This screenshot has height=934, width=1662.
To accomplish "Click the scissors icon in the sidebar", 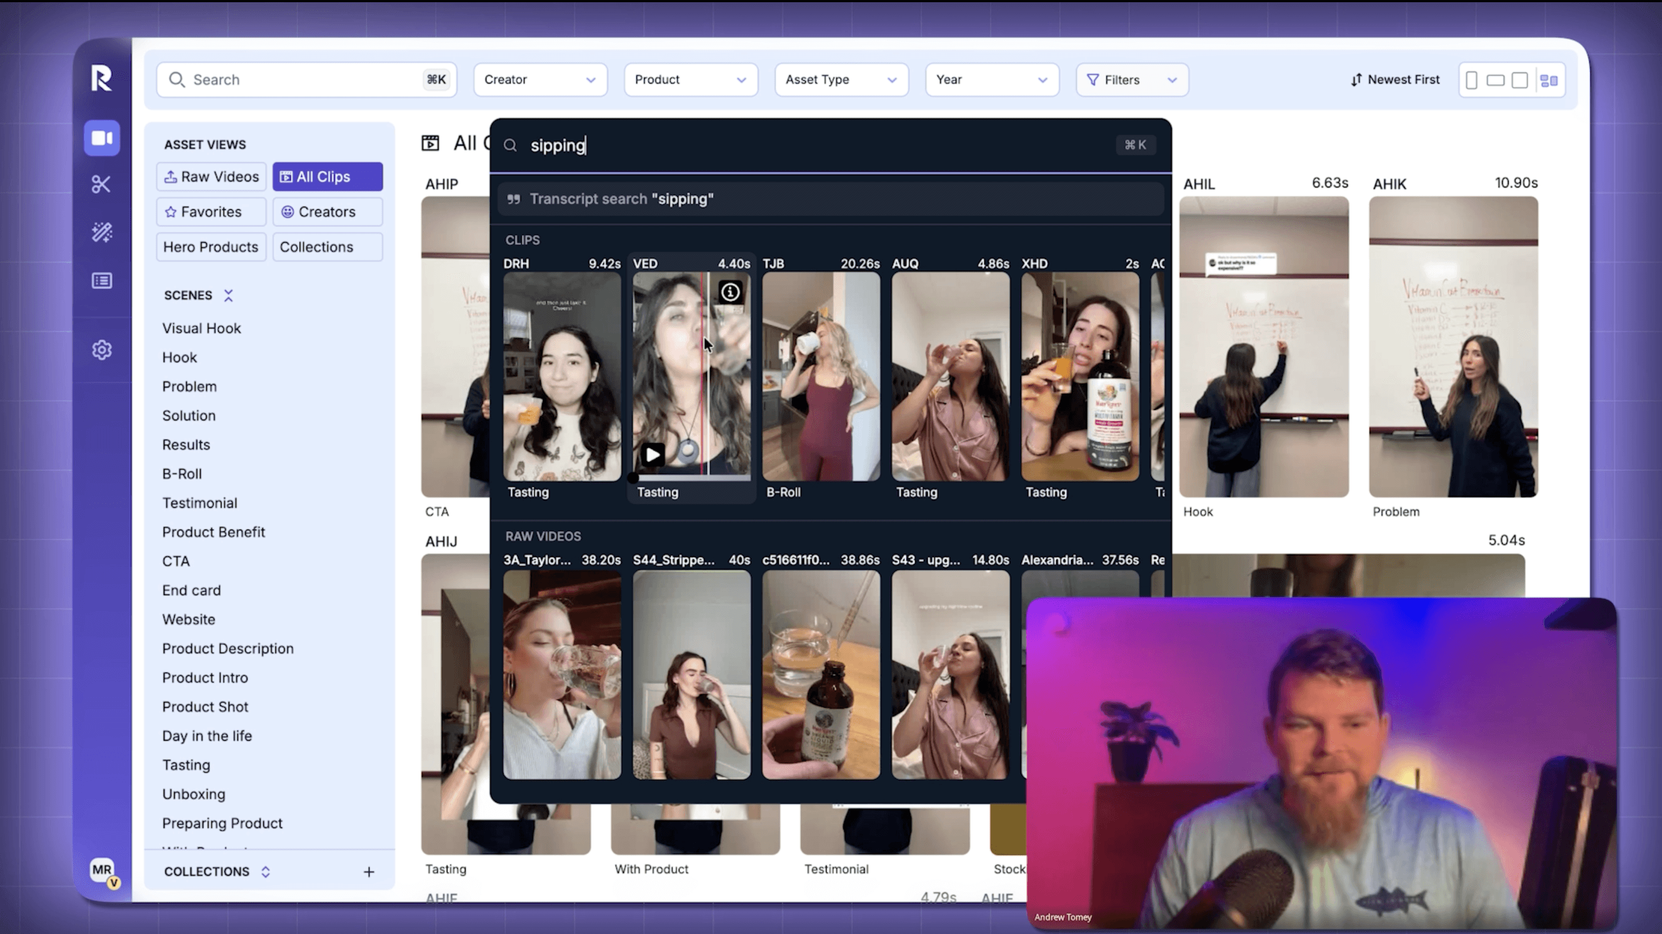I will coord(101,185).
